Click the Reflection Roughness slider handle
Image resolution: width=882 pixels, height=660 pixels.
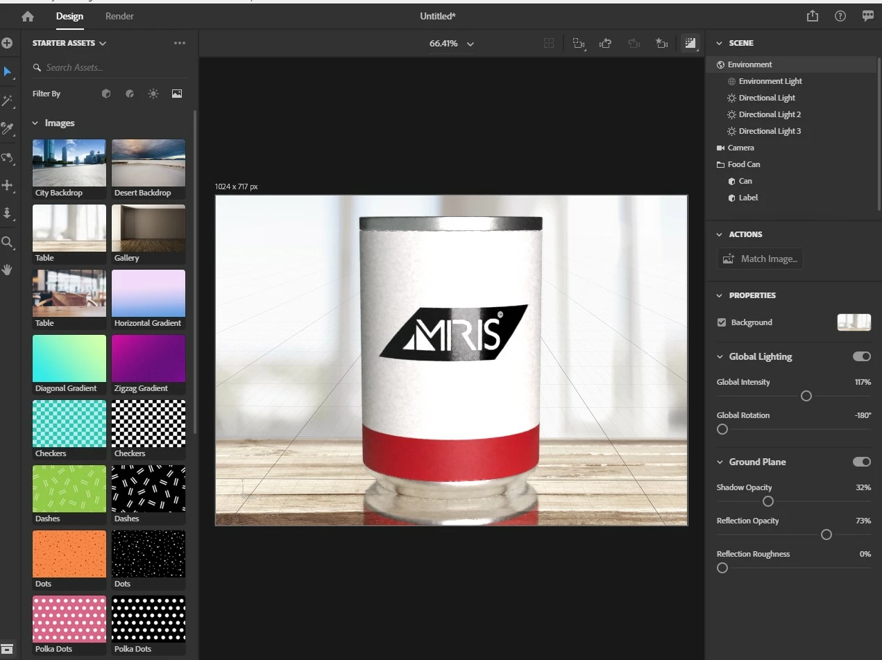click(x=722, y=568)
